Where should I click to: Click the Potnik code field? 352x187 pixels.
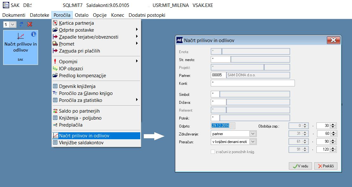coord(215,118)
